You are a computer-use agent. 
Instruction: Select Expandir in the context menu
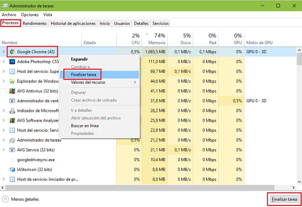99,59
